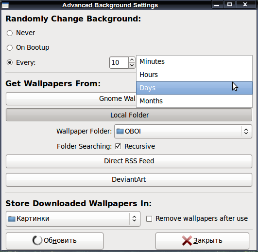258x252 pixels.
Task: Click the Картинки folder icon
Action: (12, 219)
